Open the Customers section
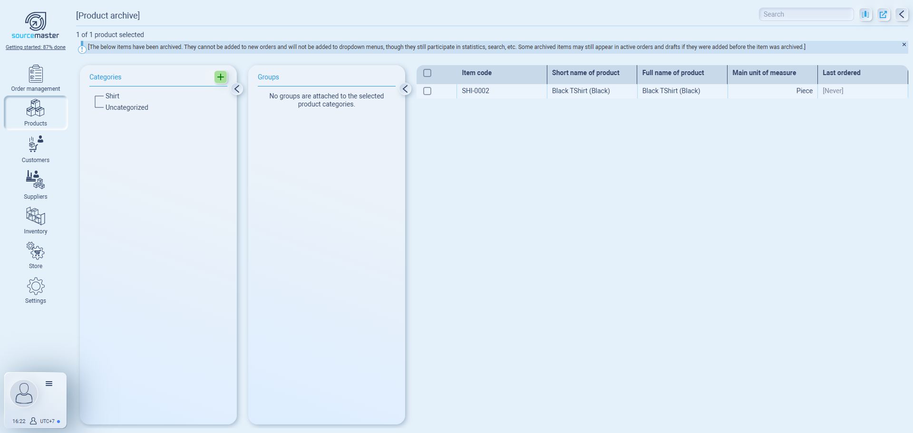The width and height of the screenshot is (913, 433). [36, 149]
